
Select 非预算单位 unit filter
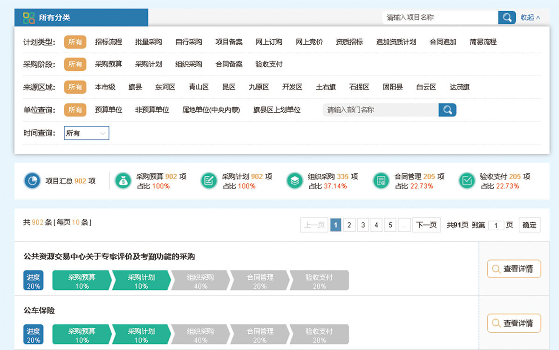(x=152, y=110)
